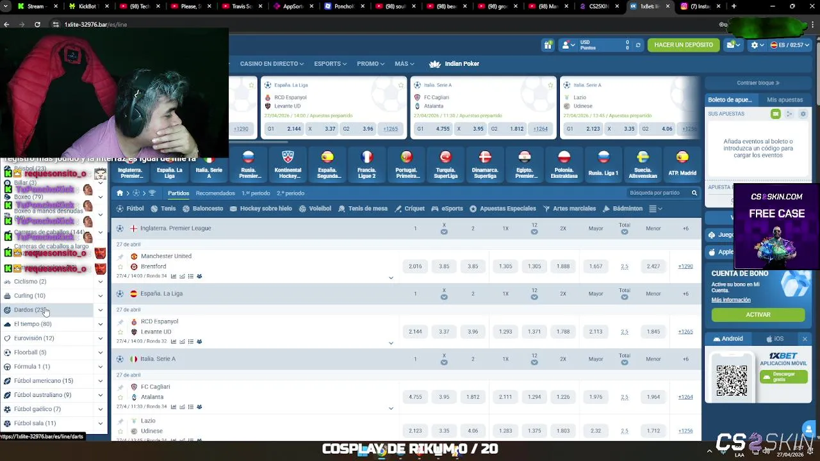Viewport: 820px width, 461px height.
Task: Select iOS app tab
Action: [775, 339]
